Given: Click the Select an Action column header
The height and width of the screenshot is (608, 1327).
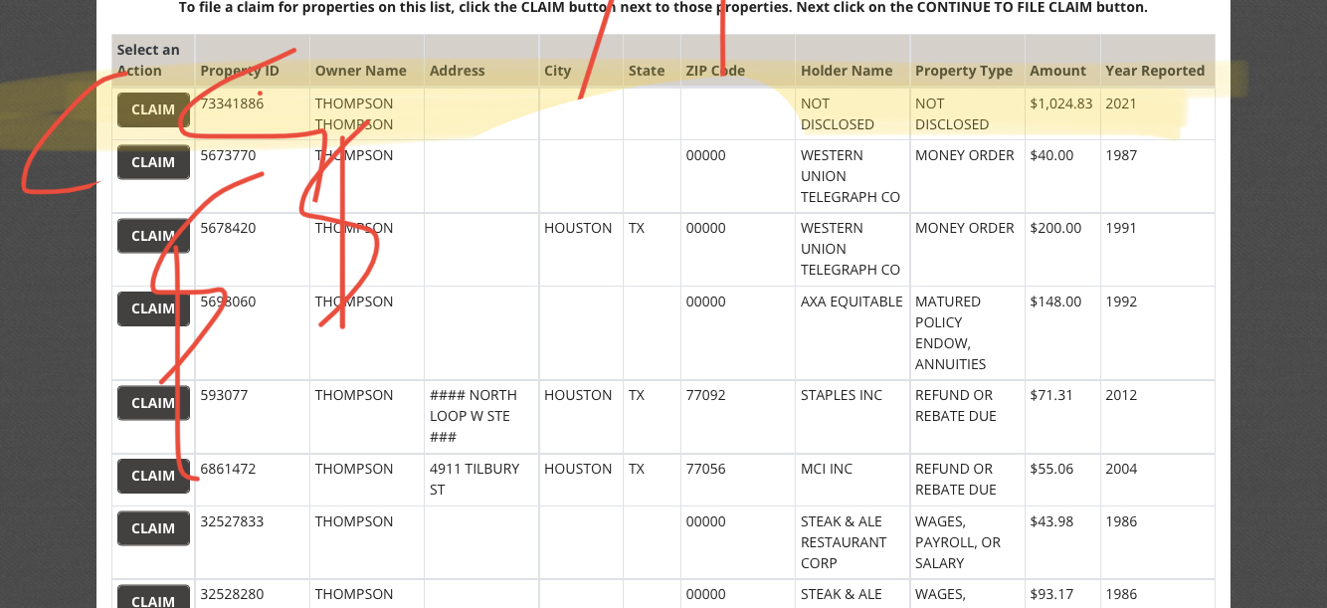Looking at the screenshot, I should tap(148, 60).
